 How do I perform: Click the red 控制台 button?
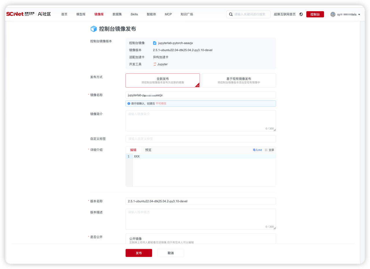315,14
